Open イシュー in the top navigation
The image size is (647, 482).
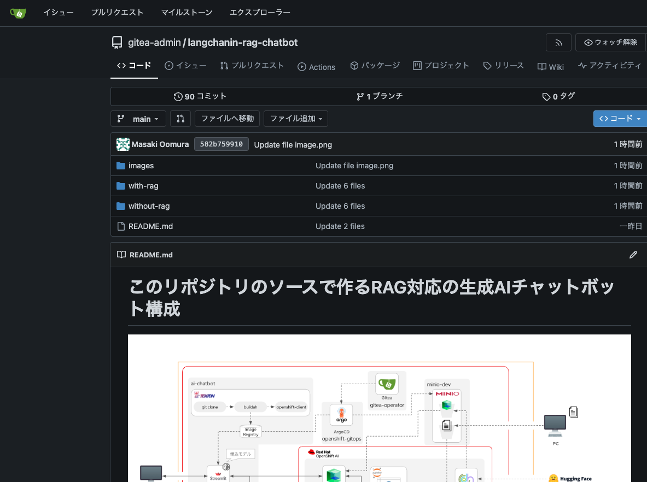click(59, 13)
